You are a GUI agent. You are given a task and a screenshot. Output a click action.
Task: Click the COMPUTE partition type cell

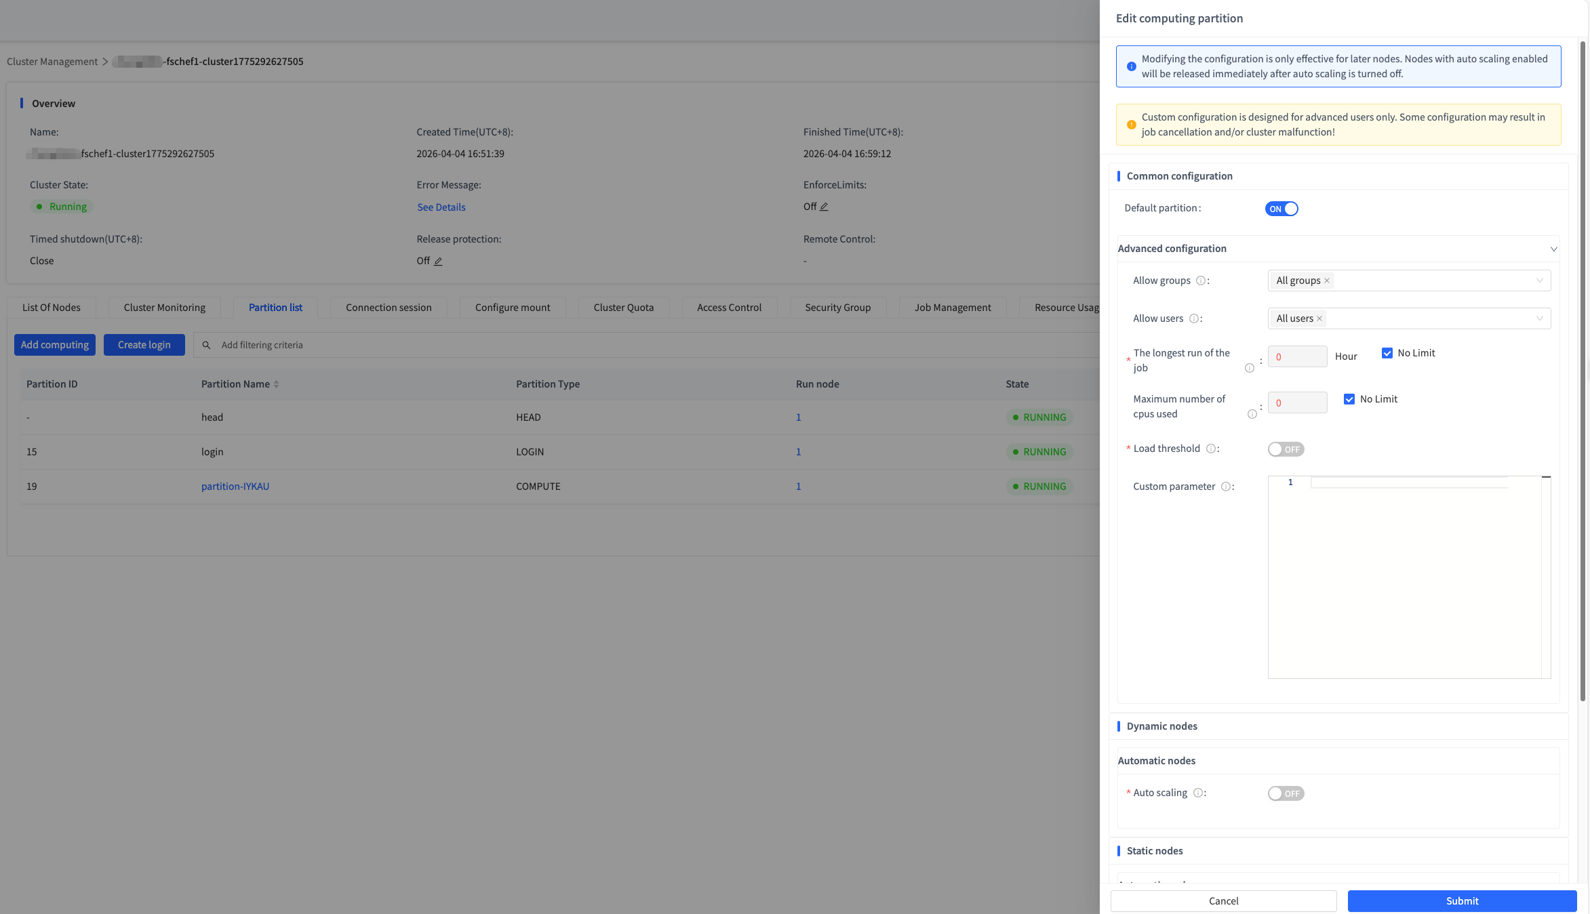(538, 486)
